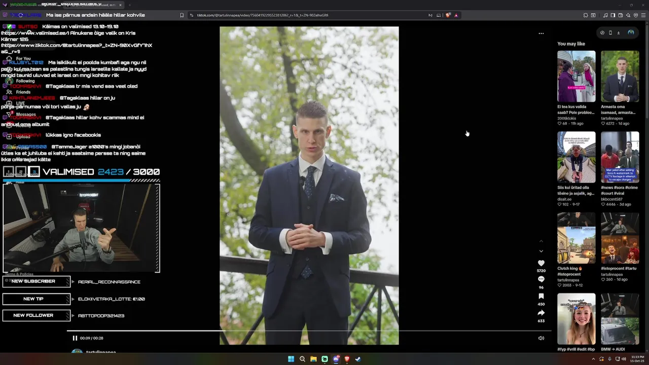
Task: Click the 'You may like' heading
Action: (x=571, y=44)
